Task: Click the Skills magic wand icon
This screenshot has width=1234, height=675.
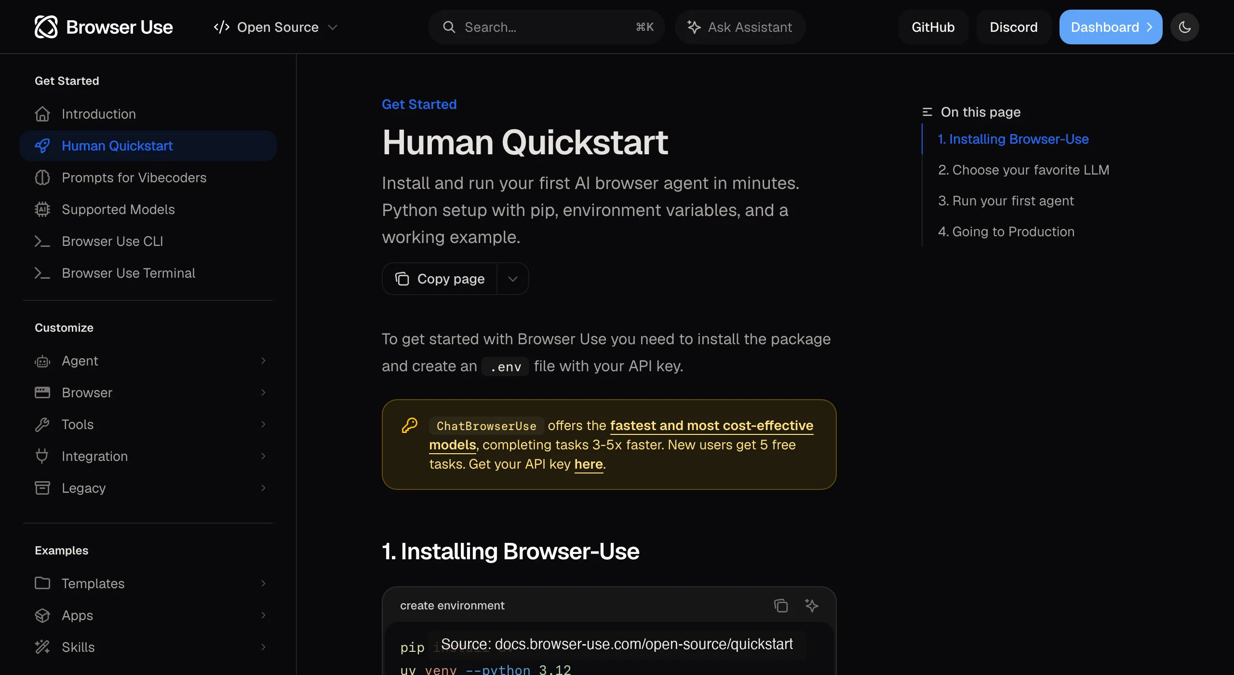Action: [42, 647]
